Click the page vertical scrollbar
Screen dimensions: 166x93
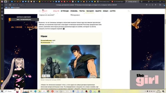click(165, 22)
